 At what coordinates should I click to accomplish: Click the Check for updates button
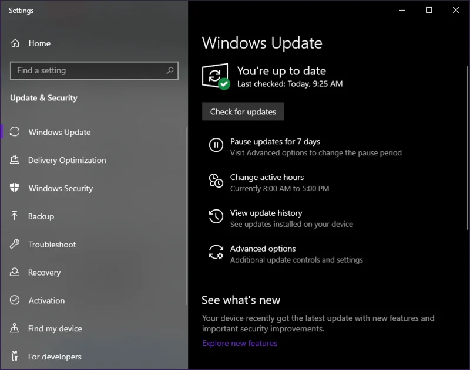[243, 111]
